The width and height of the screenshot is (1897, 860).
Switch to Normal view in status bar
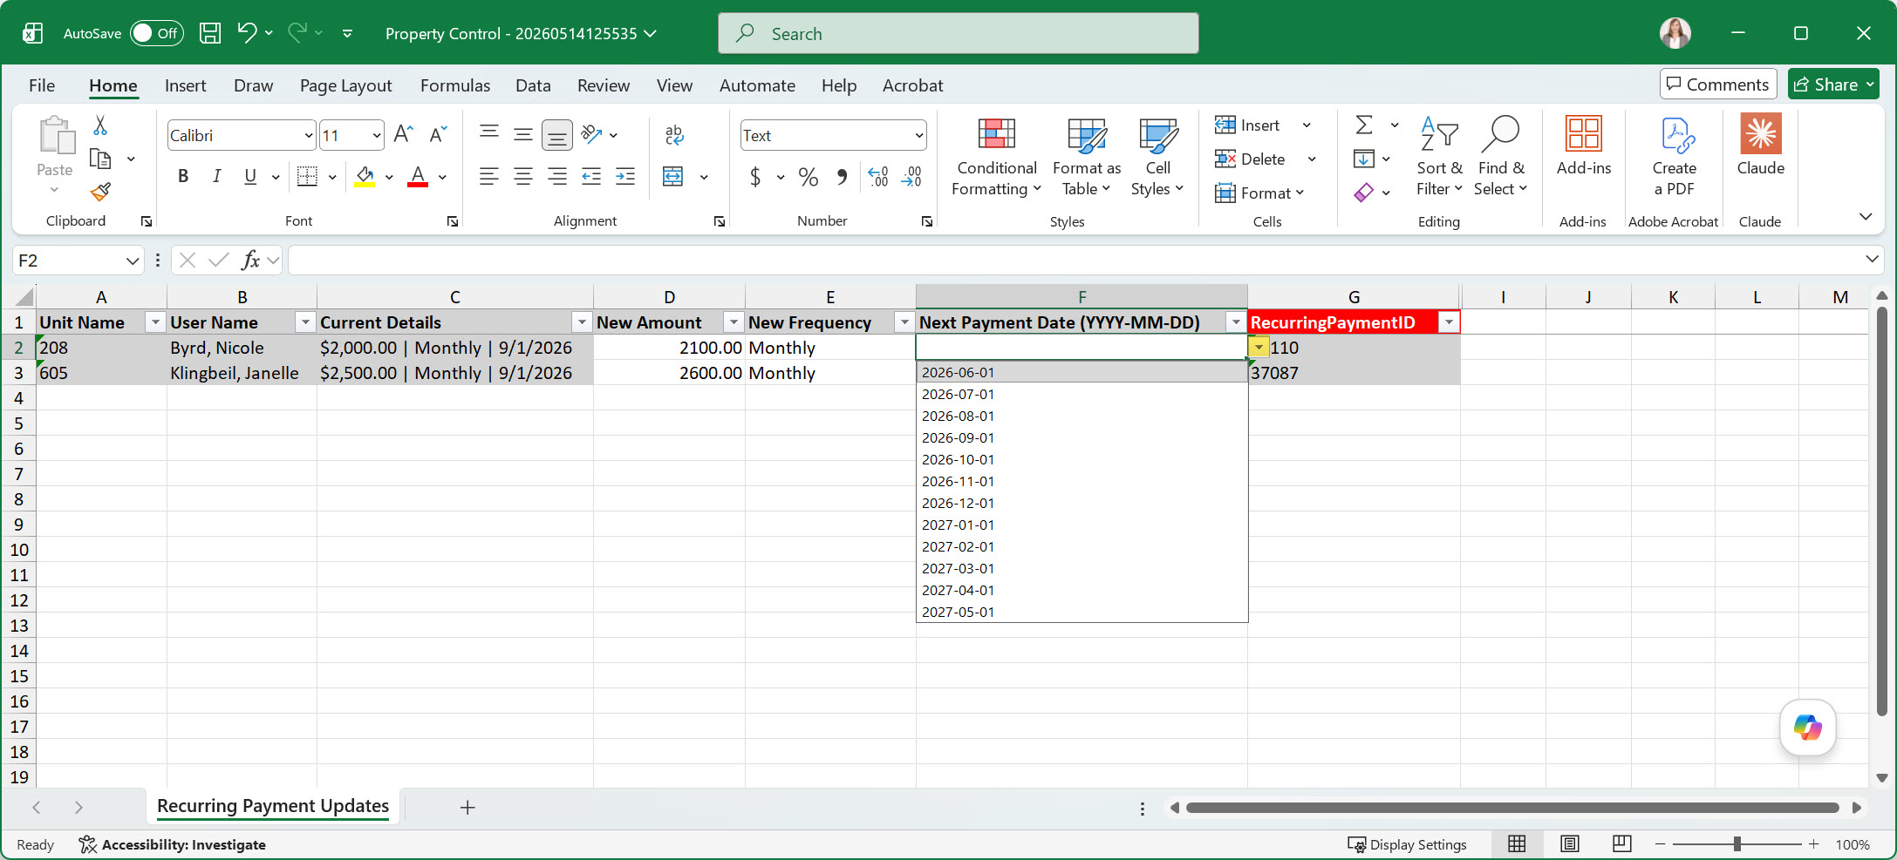pos(1518,844)
